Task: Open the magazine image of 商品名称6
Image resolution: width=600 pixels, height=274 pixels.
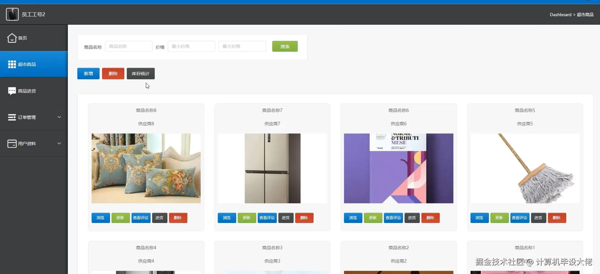Action: (x=398, y=168)
